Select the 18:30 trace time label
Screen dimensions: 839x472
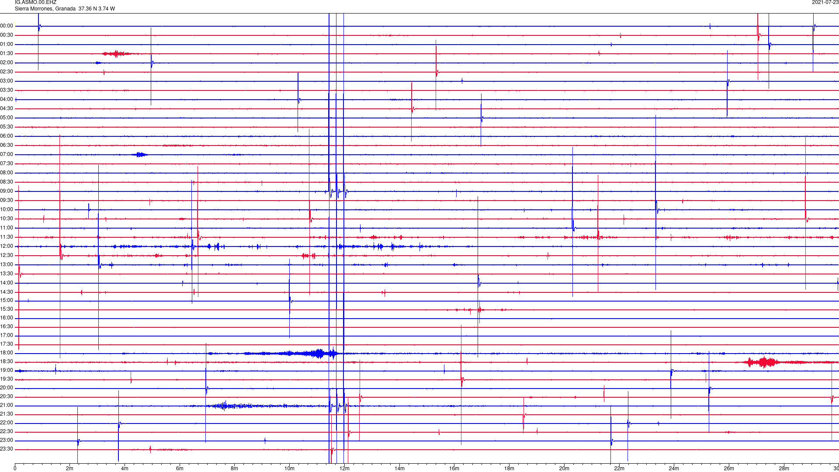[x=7, y=362]
